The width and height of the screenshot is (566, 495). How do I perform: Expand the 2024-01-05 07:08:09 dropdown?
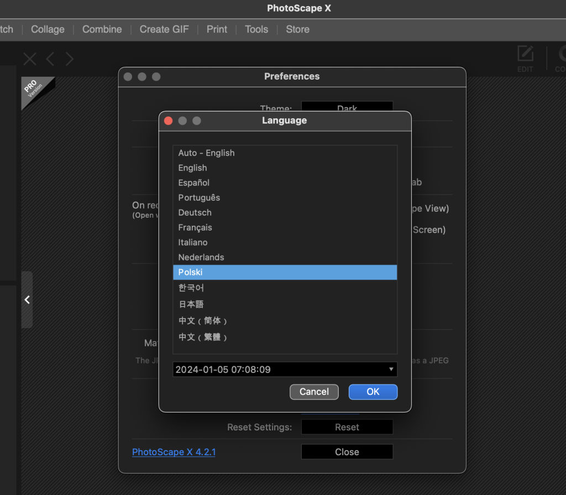coord(285,370)
